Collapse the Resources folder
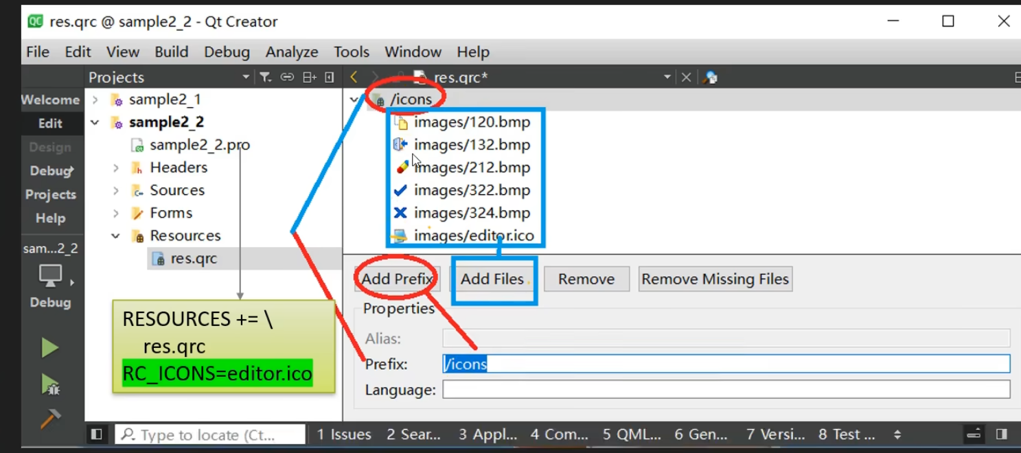Screen dimensions: 1021x453 click(115, 236)
